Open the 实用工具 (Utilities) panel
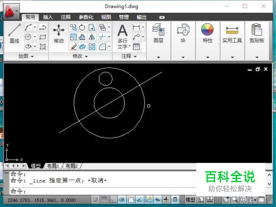 [232, 34]
